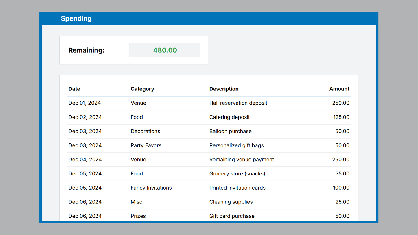The width and height of the screenshot is (418, 235).
Task: Click the 100.00 amount for invitation cards
Action: (341, 188)
